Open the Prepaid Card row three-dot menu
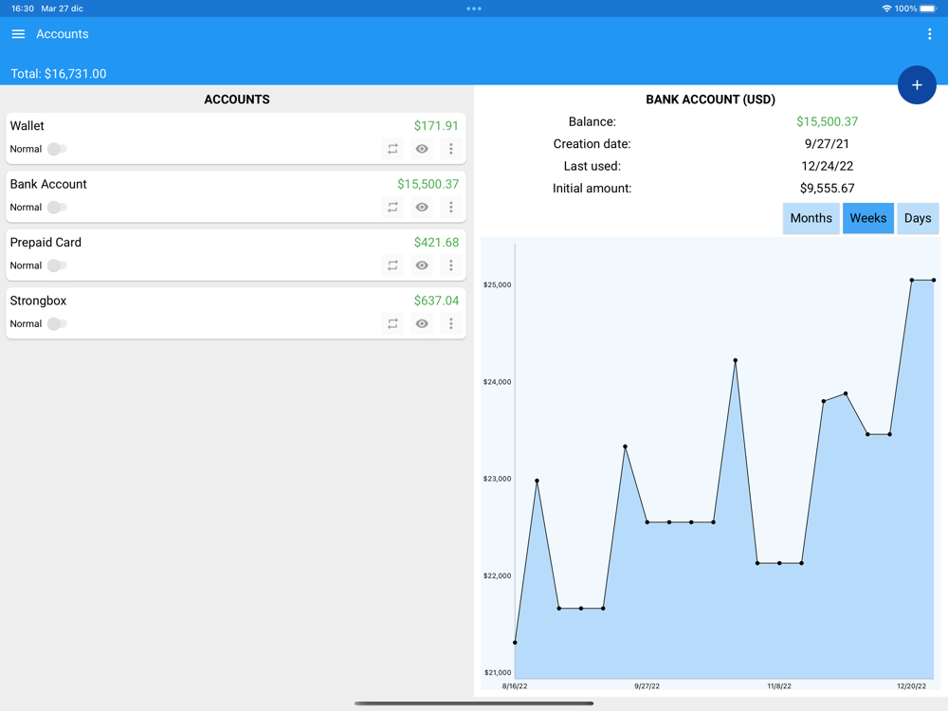 450,265
